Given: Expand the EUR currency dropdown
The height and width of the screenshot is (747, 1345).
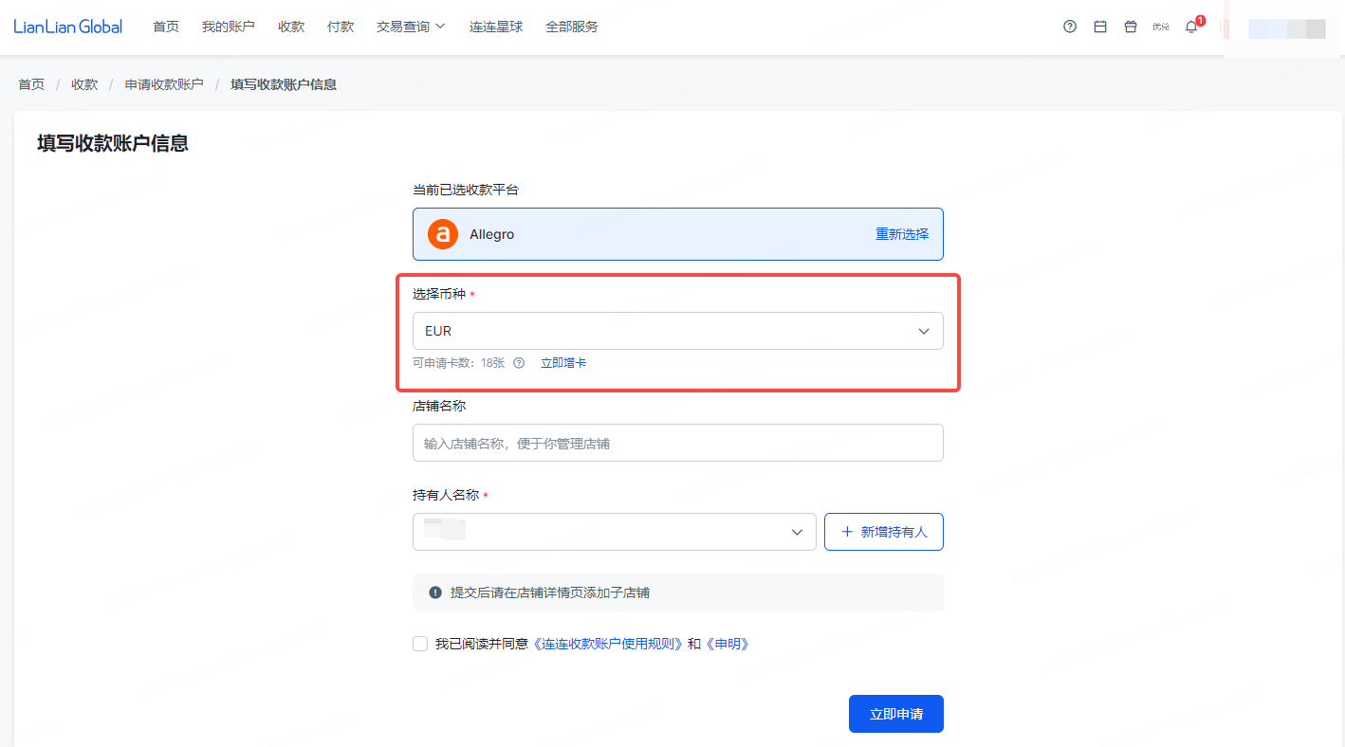Looking at the screenshot, I should pos(677,331).
